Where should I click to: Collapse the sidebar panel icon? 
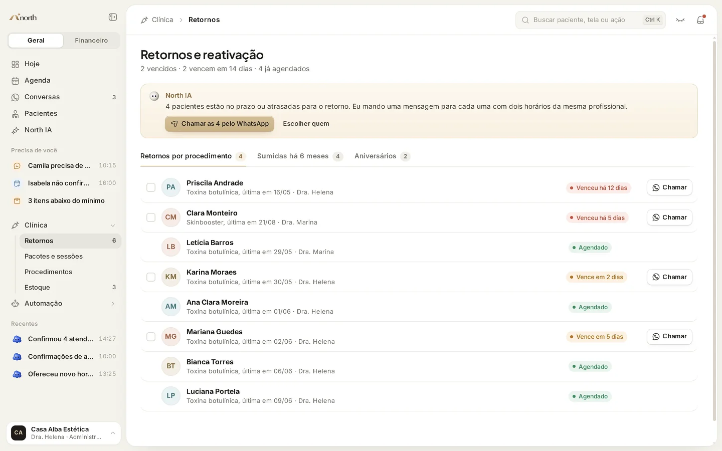(x=113, y=17)
